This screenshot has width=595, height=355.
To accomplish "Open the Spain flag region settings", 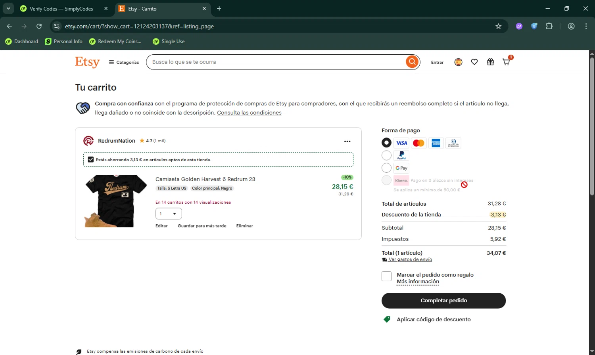I will 458,62.
